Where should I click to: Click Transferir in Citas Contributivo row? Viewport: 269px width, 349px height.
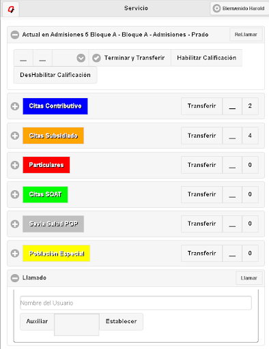coord(201,106)
